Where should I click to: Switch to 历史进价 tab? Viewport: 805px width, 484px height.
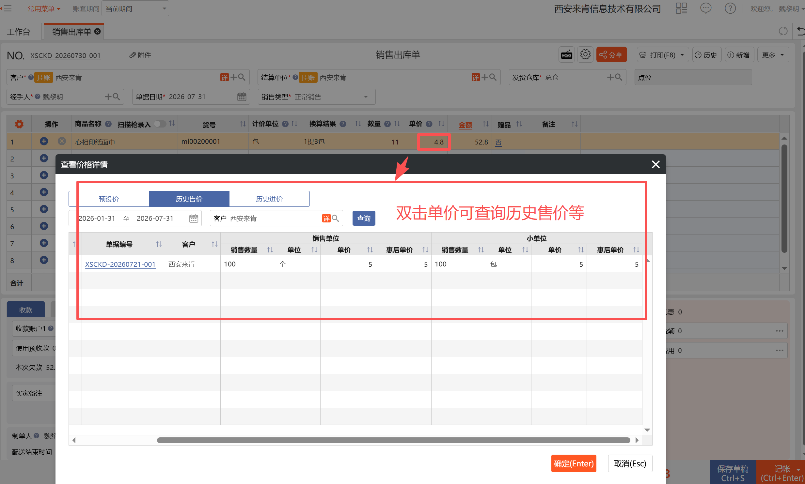pyautogui.click(x=269, y=199)
